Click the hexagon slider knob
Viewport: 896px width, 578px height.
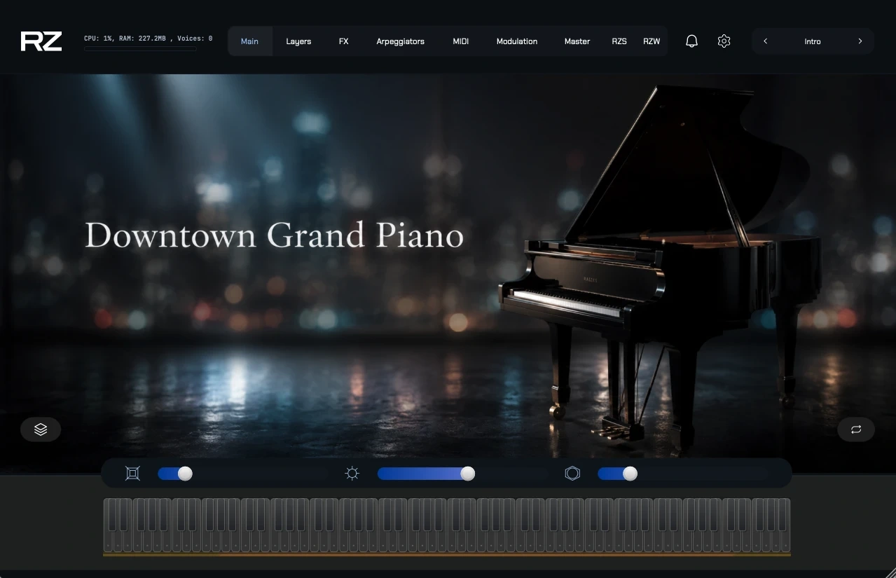630,474
